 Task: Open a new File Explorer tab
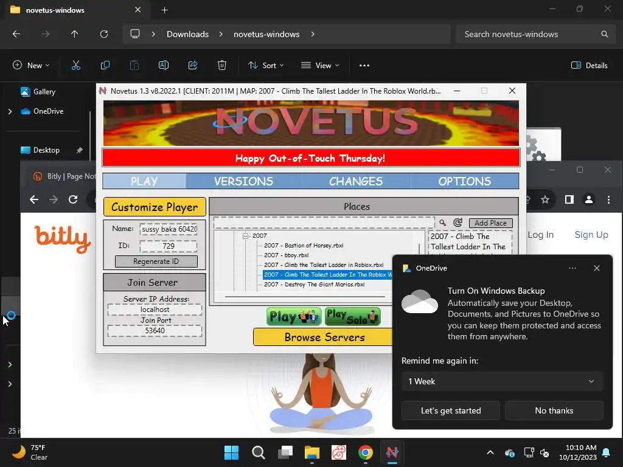tap(164, 10)
